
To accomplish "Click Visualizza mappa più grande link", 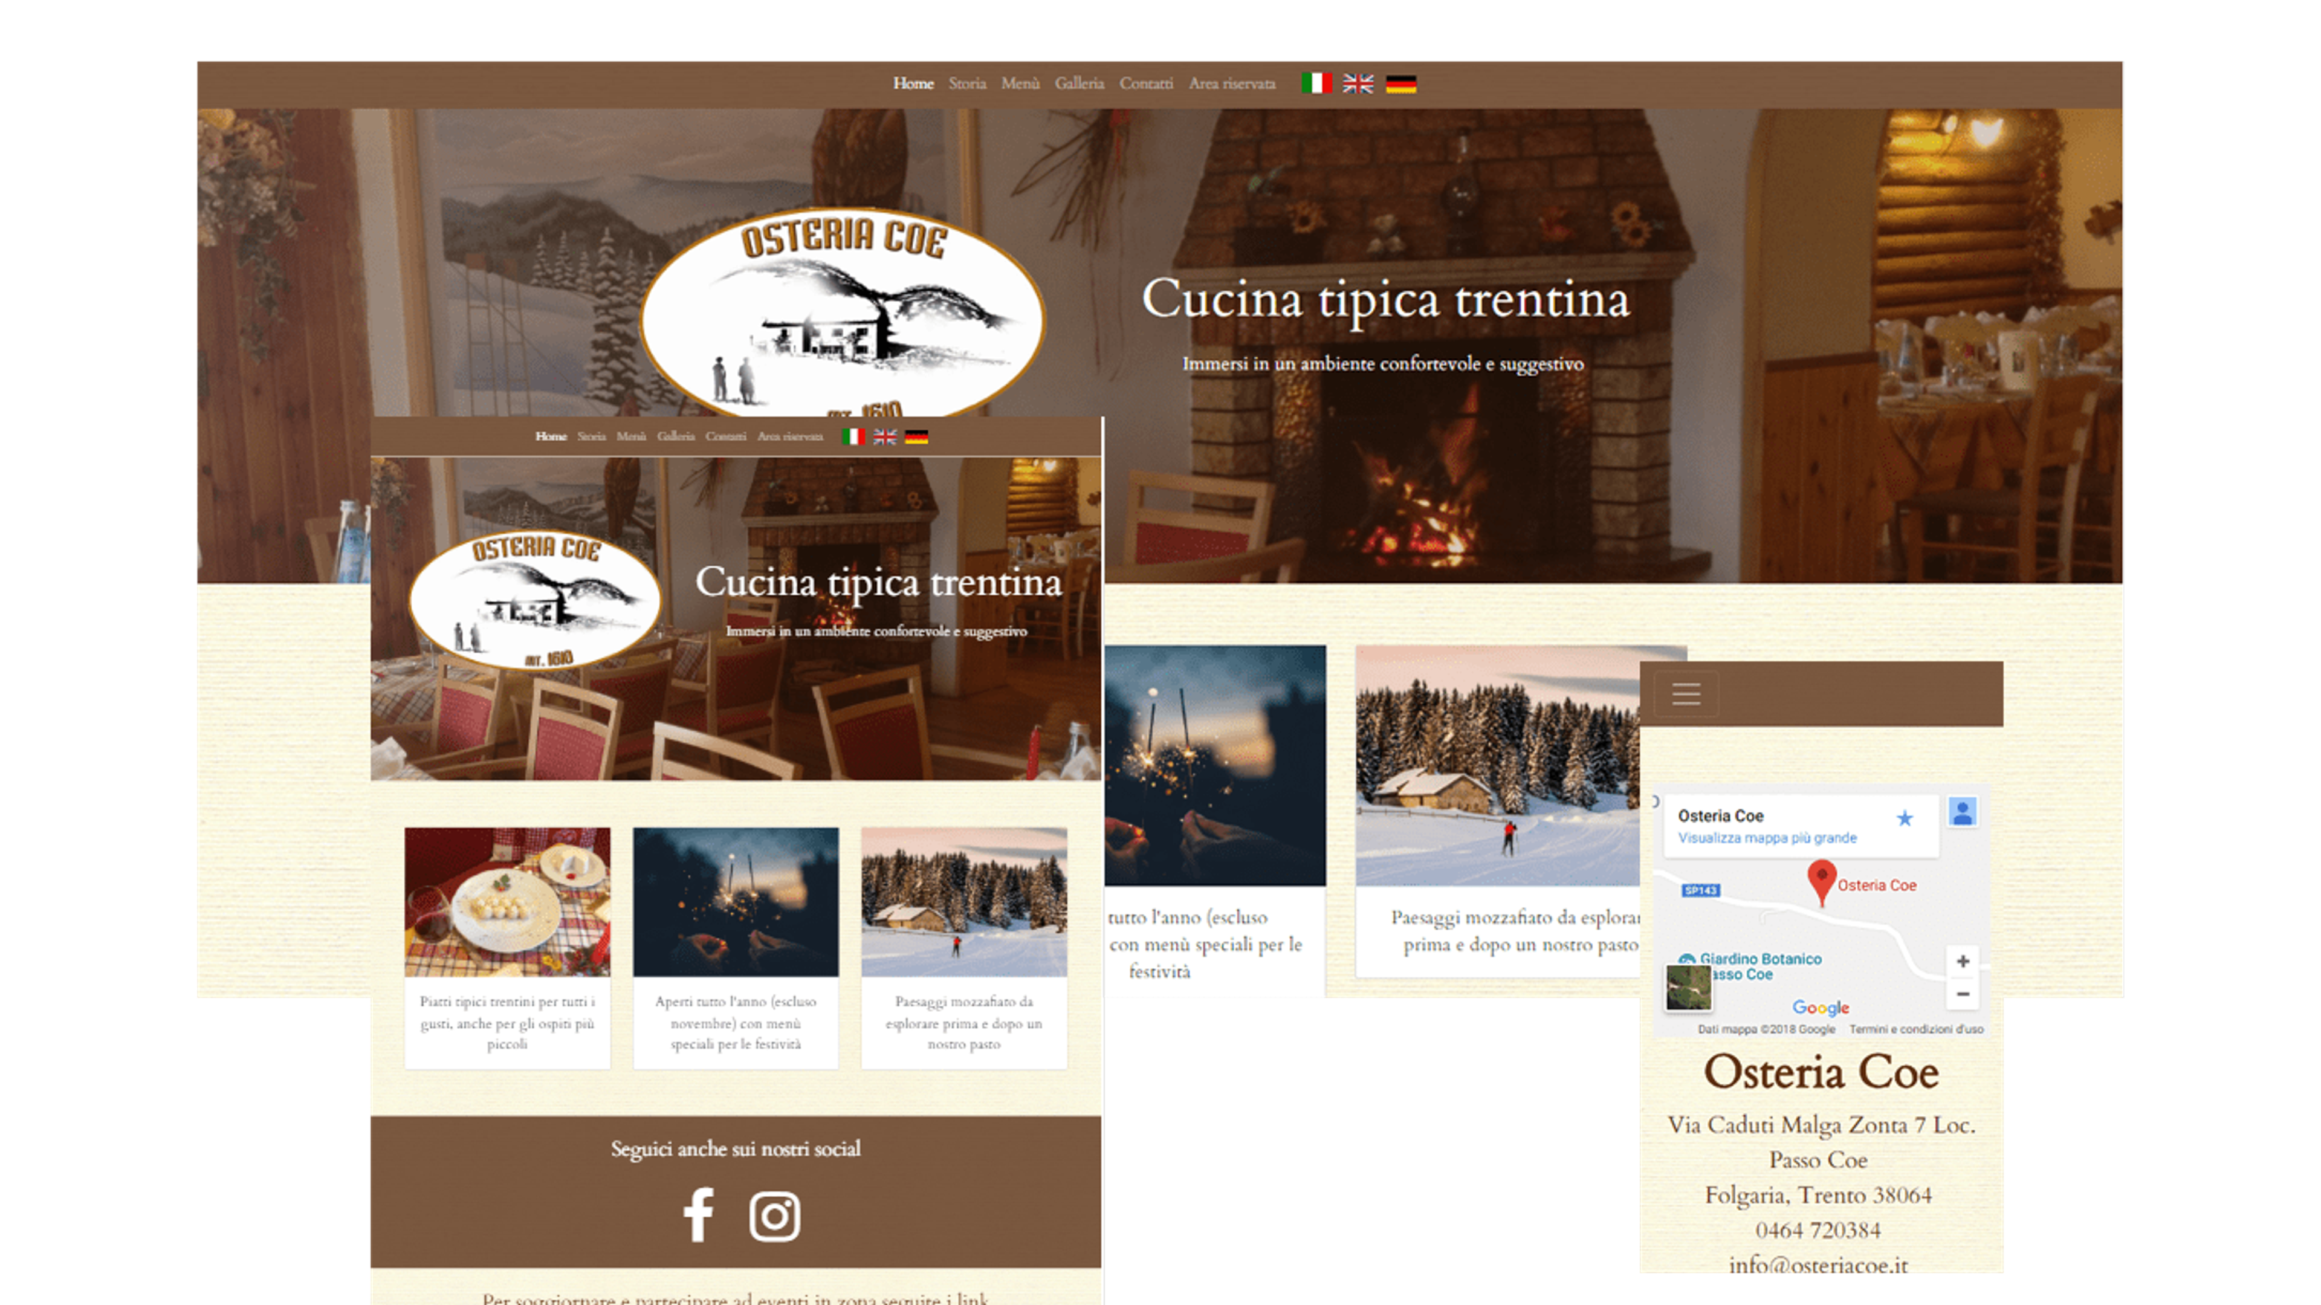I will click(1767, 838).
